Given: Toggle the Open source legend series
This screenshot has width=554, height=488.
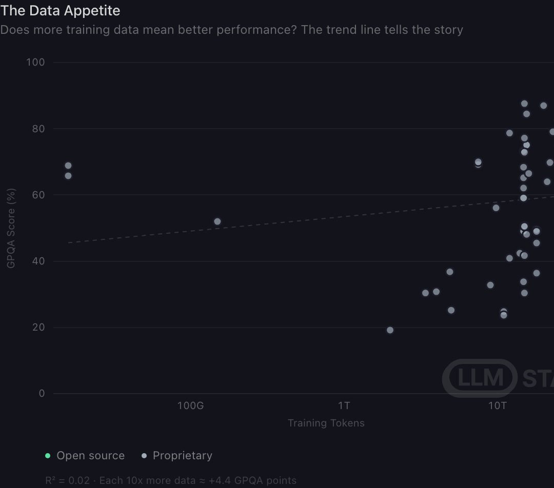Looking at the screenshot, I should click(x=85, y=456).
